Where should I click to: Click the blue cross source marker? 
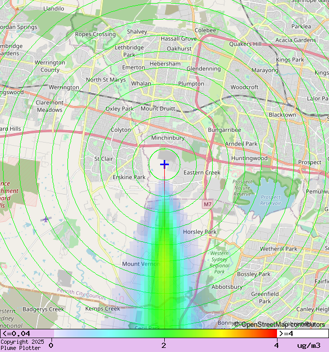[x=164, y=164]
